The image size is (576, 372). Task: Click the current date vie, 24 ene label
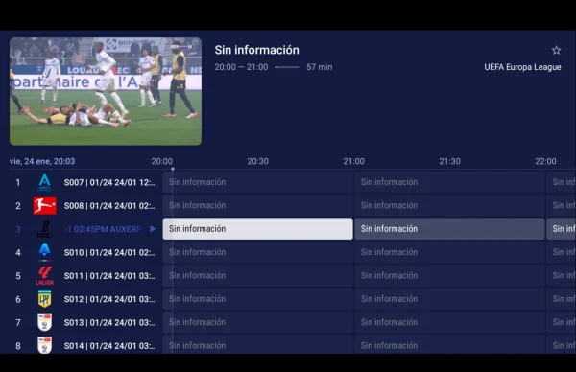point(42,161)
